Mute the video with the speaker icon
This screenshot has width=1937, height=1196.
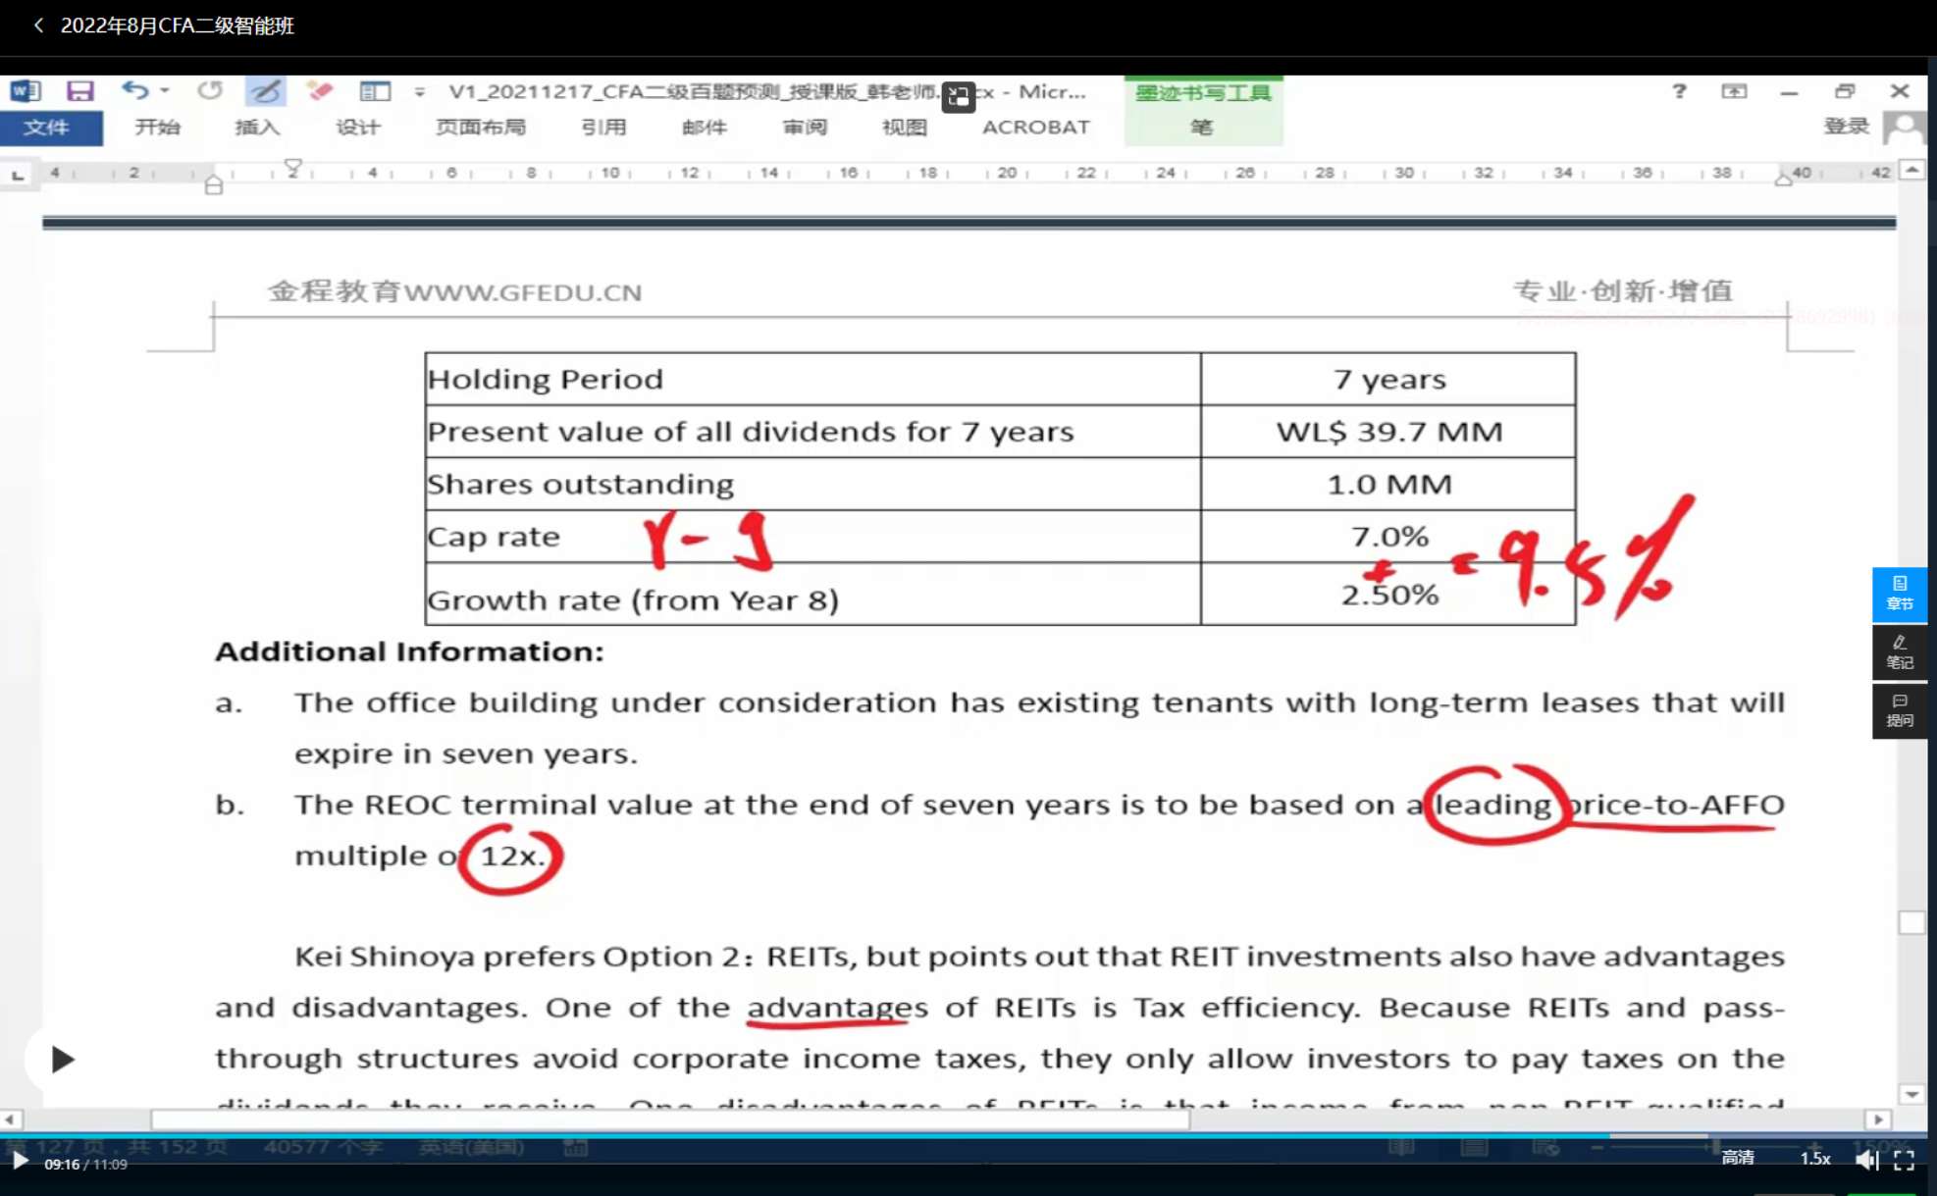click(x=1866, y=1161)
